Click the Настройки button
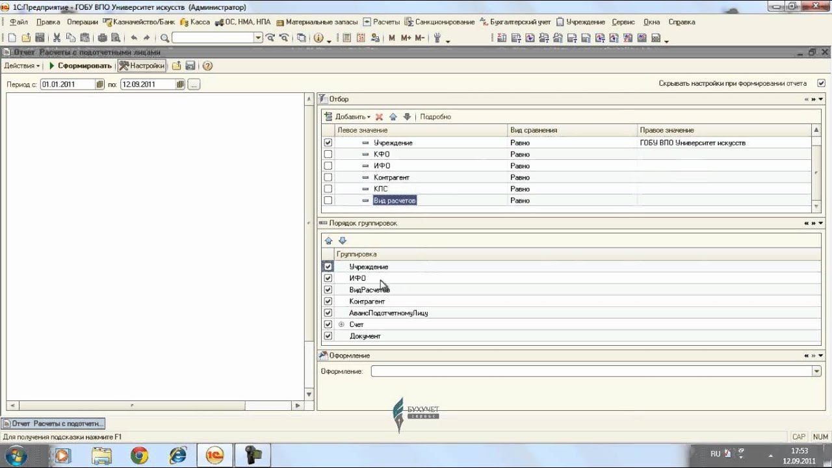 (142, 66)
